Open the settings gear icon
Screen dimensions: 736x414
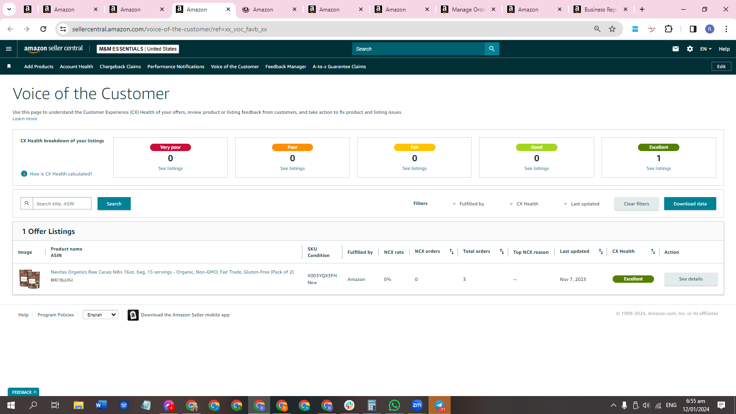(x=690, y=49)
